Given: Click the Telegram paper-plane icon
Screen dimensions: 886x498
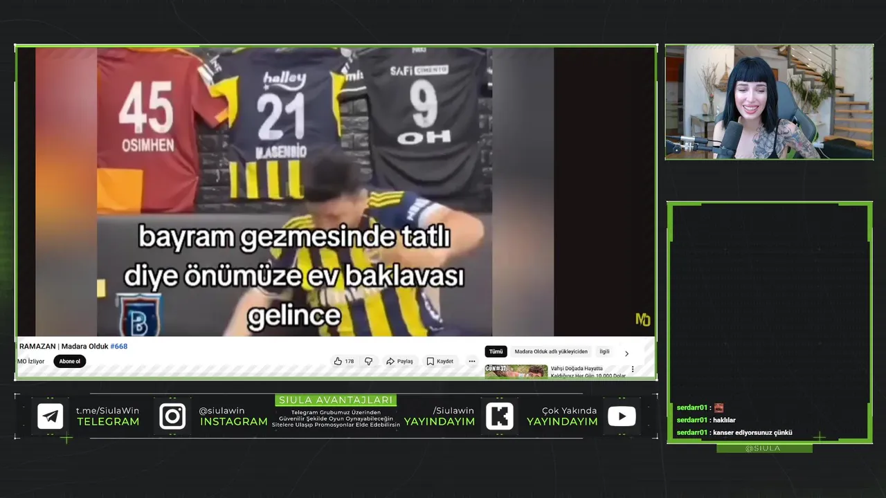Looking at the screenshot, I should click(50, 416).
